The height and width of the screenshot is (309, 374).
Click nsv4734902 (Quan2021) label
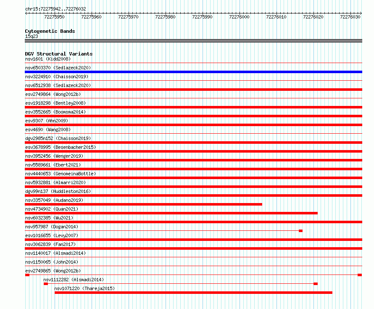(52, 209)
